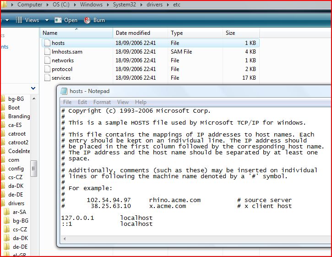This screenshot has width=332, height=257.
Task: Select the networks file icon
Action: [x=47, y=60]
